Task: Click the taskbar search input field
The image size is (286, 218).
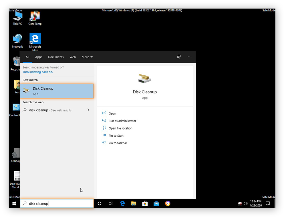Action: click(57, 203)
